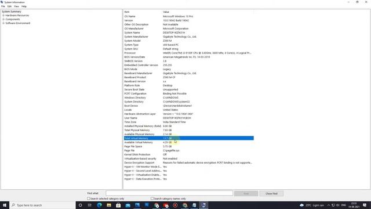Open Task View on the taskbar
The width and height of the screenshot is (371, 209).
click(x=90, y=205)
